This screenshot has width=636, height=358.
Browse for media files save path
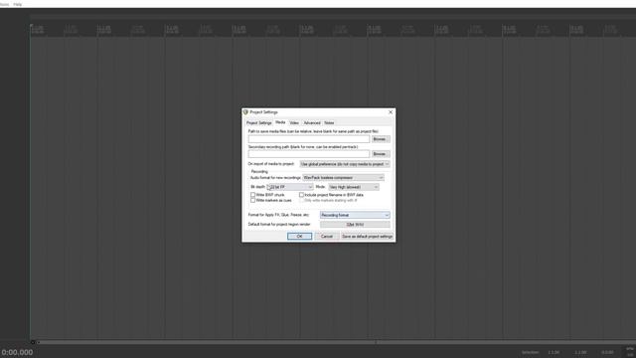[x=381, y=139]
